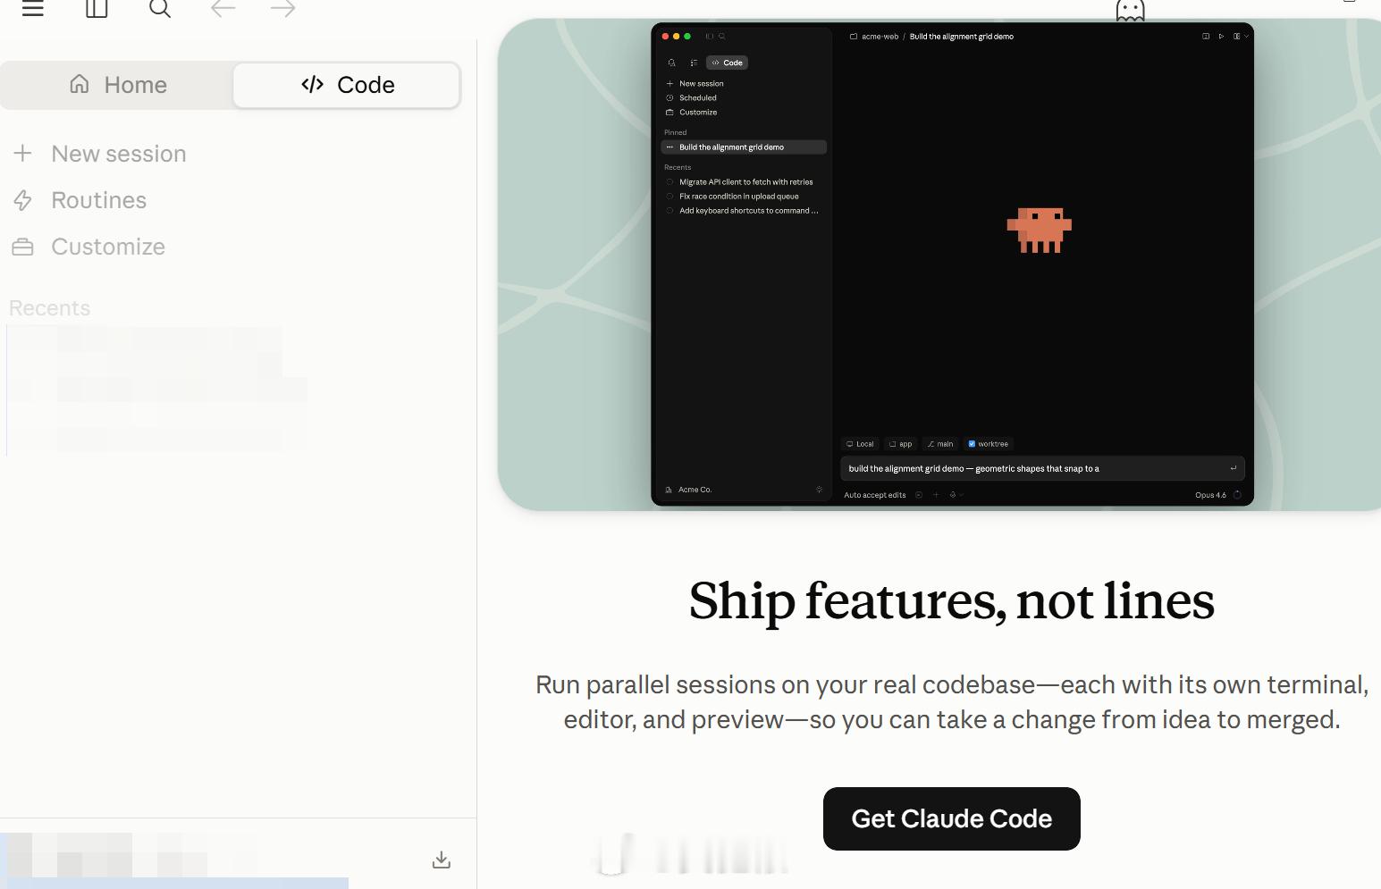Select the Code tab
Screen dimensions: 1381x889
[x=347, y=85]
